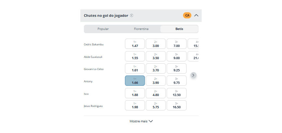Switch to the Popular tab
The height and width of the screenshot is (133, 282).
[x=103, y=29]
